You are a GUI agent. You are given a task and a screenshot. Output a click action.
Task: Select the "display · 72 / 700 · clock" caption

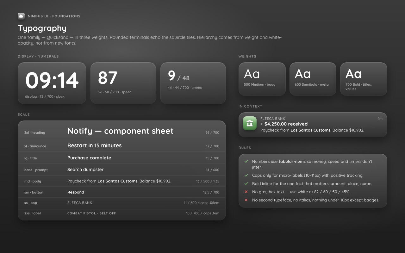[x=45, y=96]
